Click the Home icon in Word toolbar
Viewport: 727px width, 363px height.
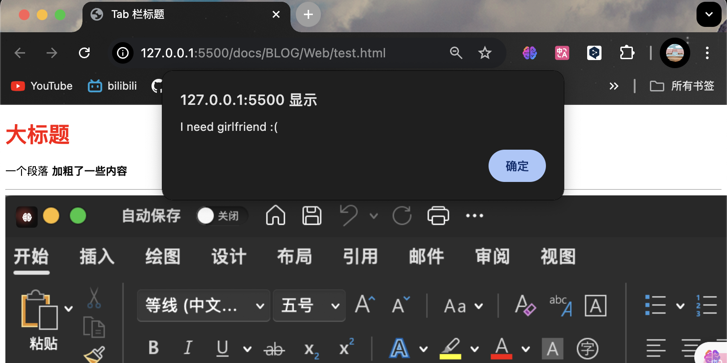coord(276,216)
